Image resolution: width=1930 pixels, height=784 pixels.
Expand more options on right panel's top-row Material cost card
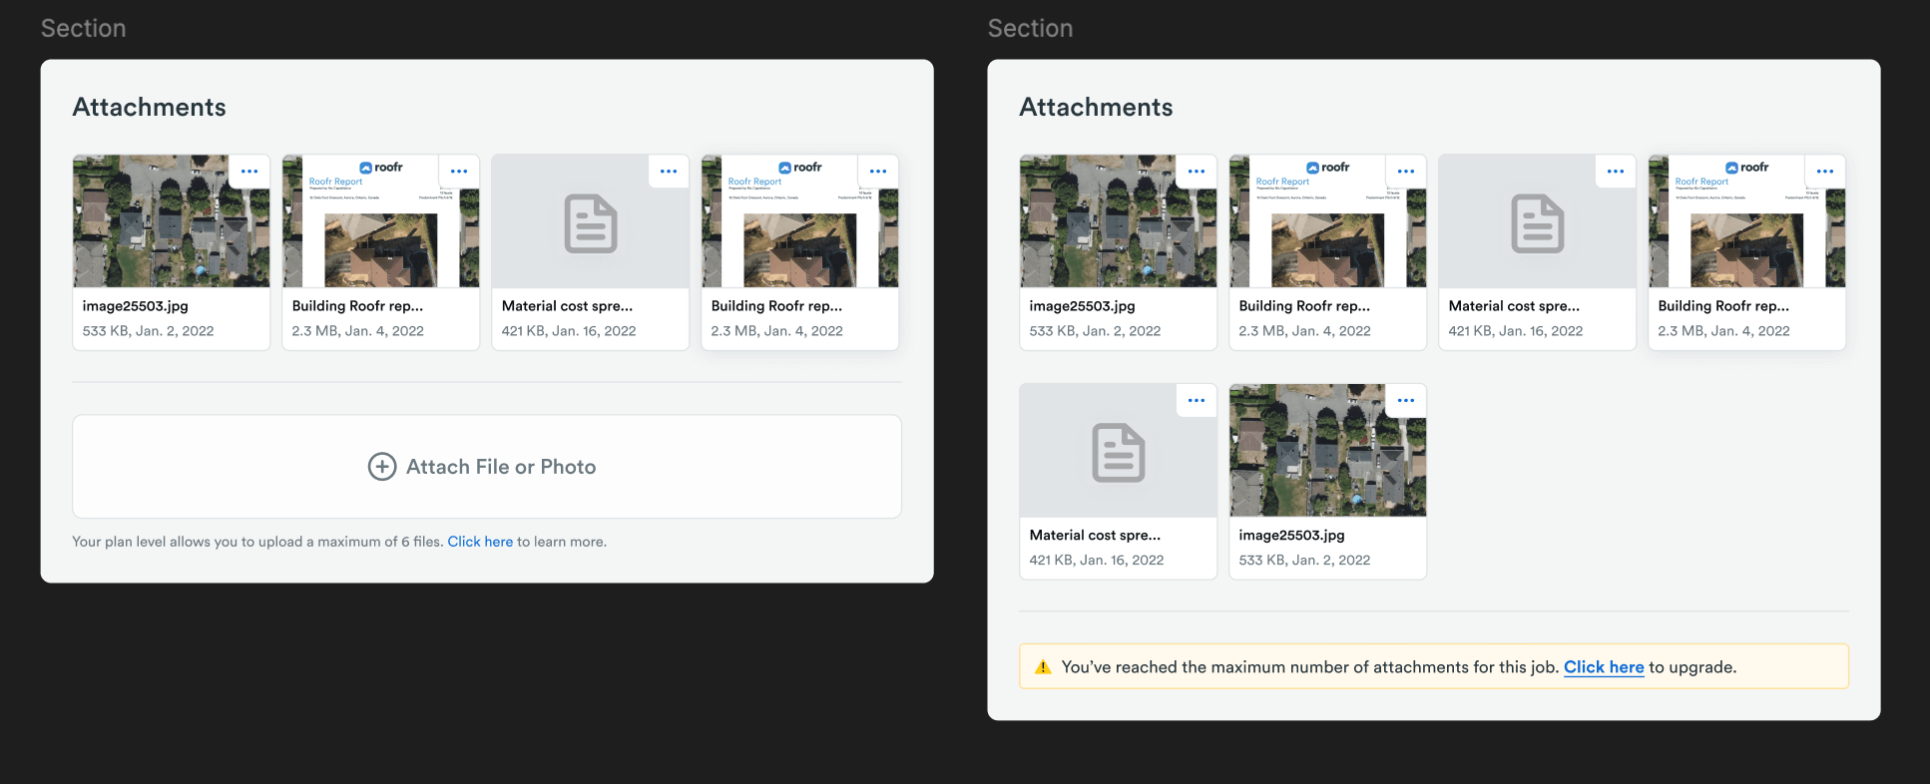pyautogui.click(x=1616, y=172)
